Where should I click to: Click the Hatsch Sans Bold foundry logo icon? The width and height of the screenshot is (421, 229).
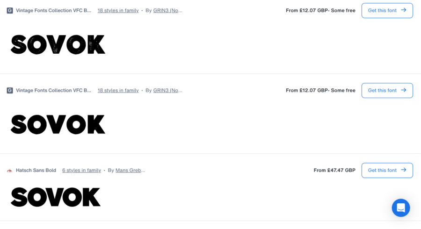(x=9, y=171)
